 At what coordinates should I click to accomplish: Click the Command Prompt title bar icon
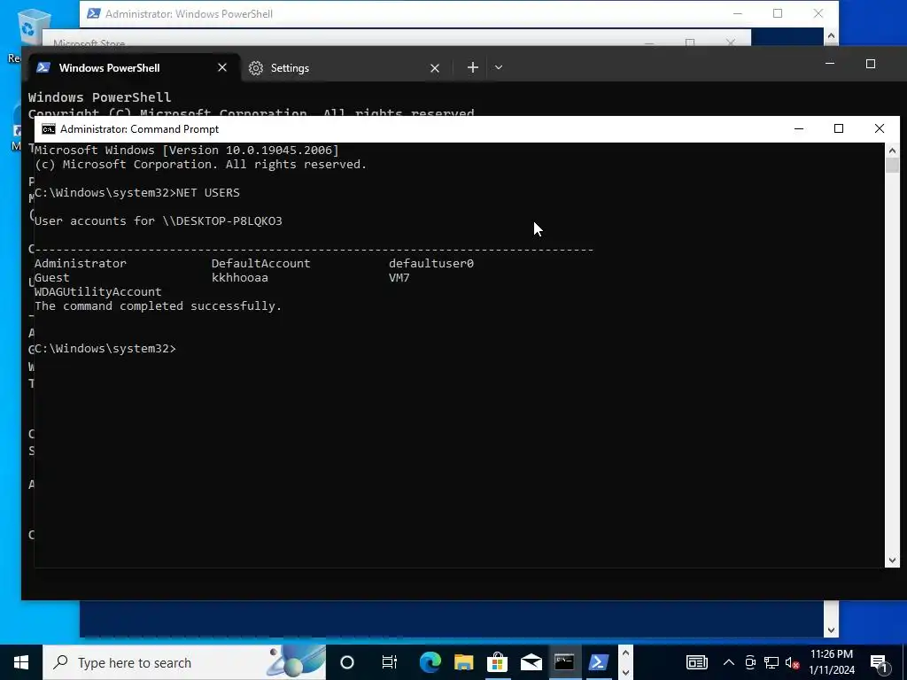[x=49, y=129]
